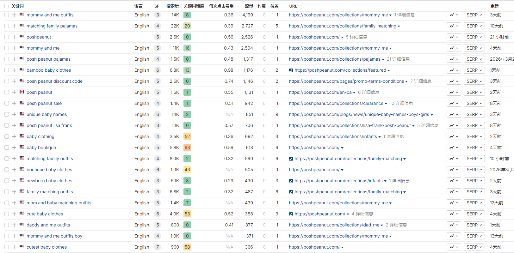The height and width of the screenshot is (253, 514).
Task: Click the difficulty badge 43 for 'boutique baby clothes'
Action: [187, 170]
